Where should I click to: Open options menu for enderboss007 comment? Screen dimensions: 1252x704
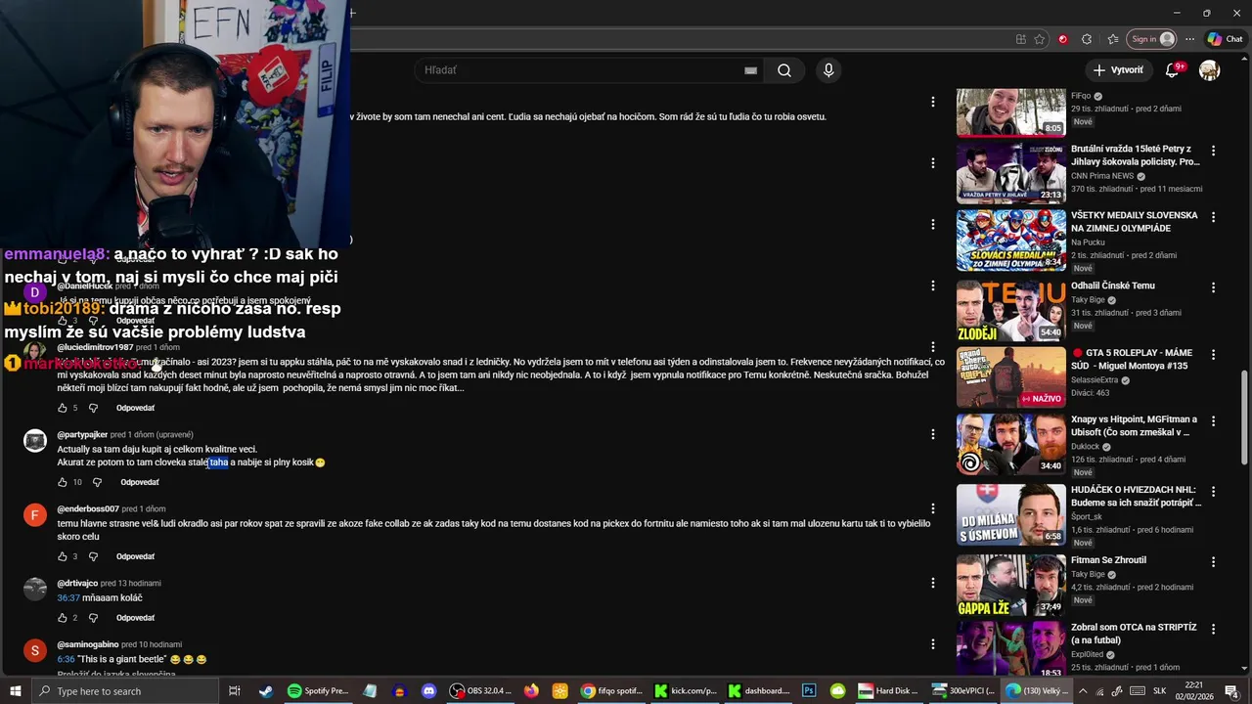click(x=933, y=508)
